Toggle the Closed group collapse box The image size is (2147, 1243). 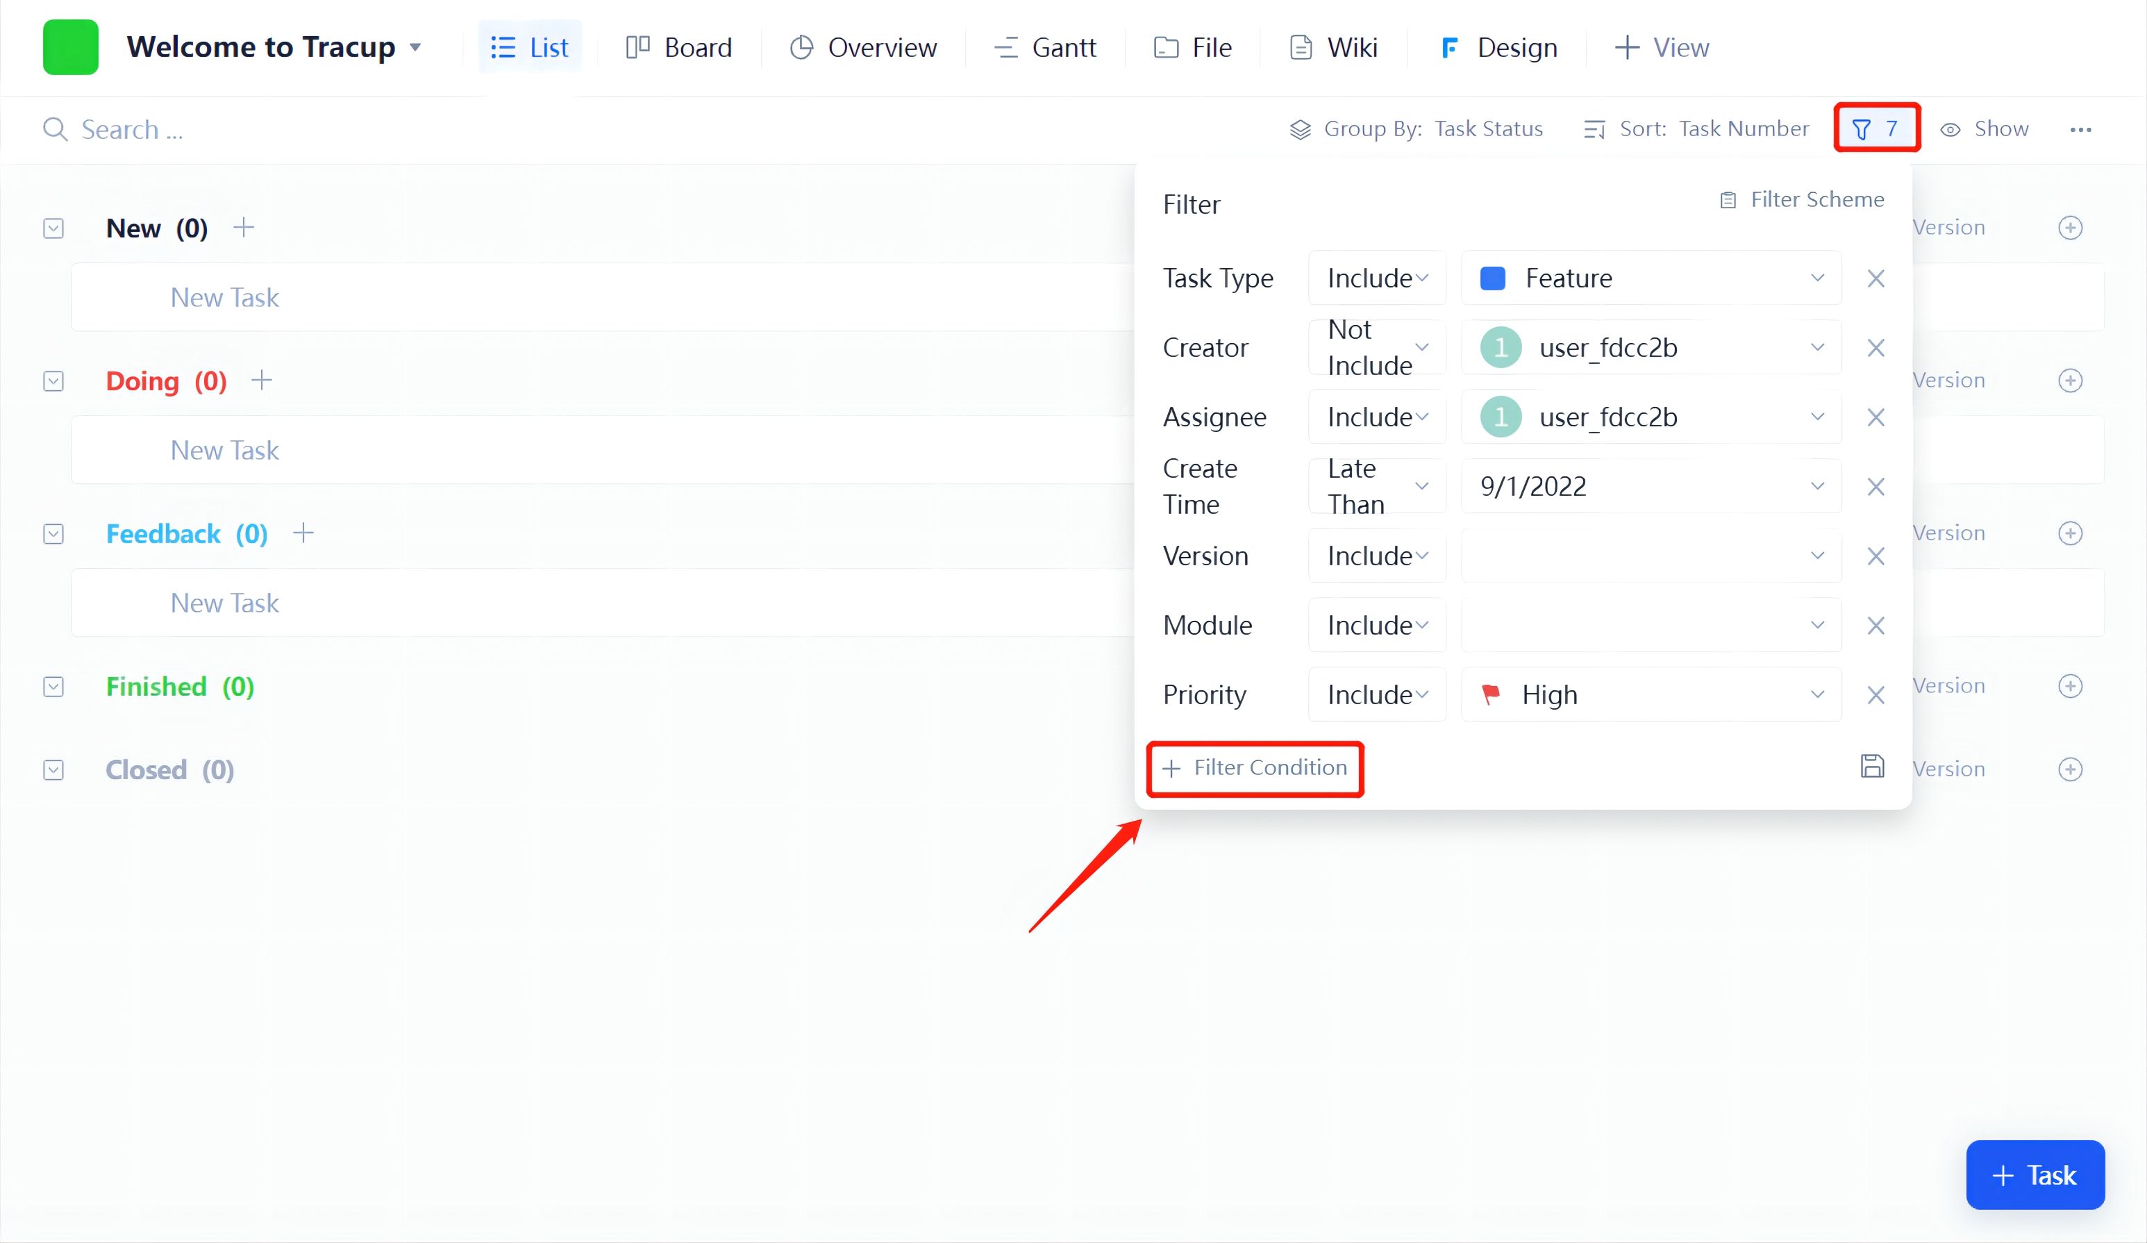pos(53,770)
